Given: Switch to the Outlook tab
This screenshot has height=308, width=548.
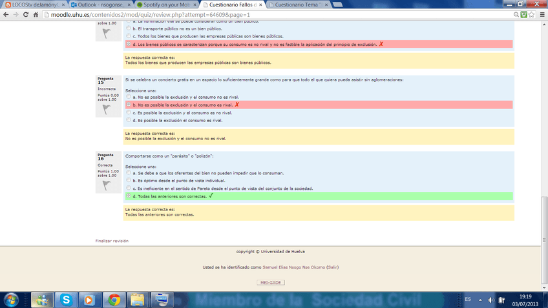Looking at the screenshot, I should coord(101,5).
